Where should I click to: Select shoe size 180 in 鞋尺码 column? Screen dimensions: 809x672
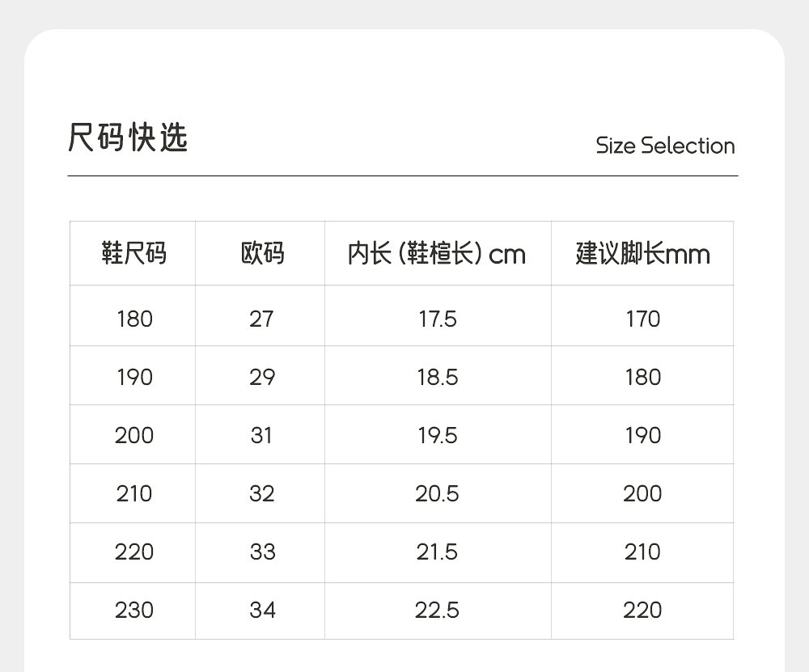(x=134, y=319)
